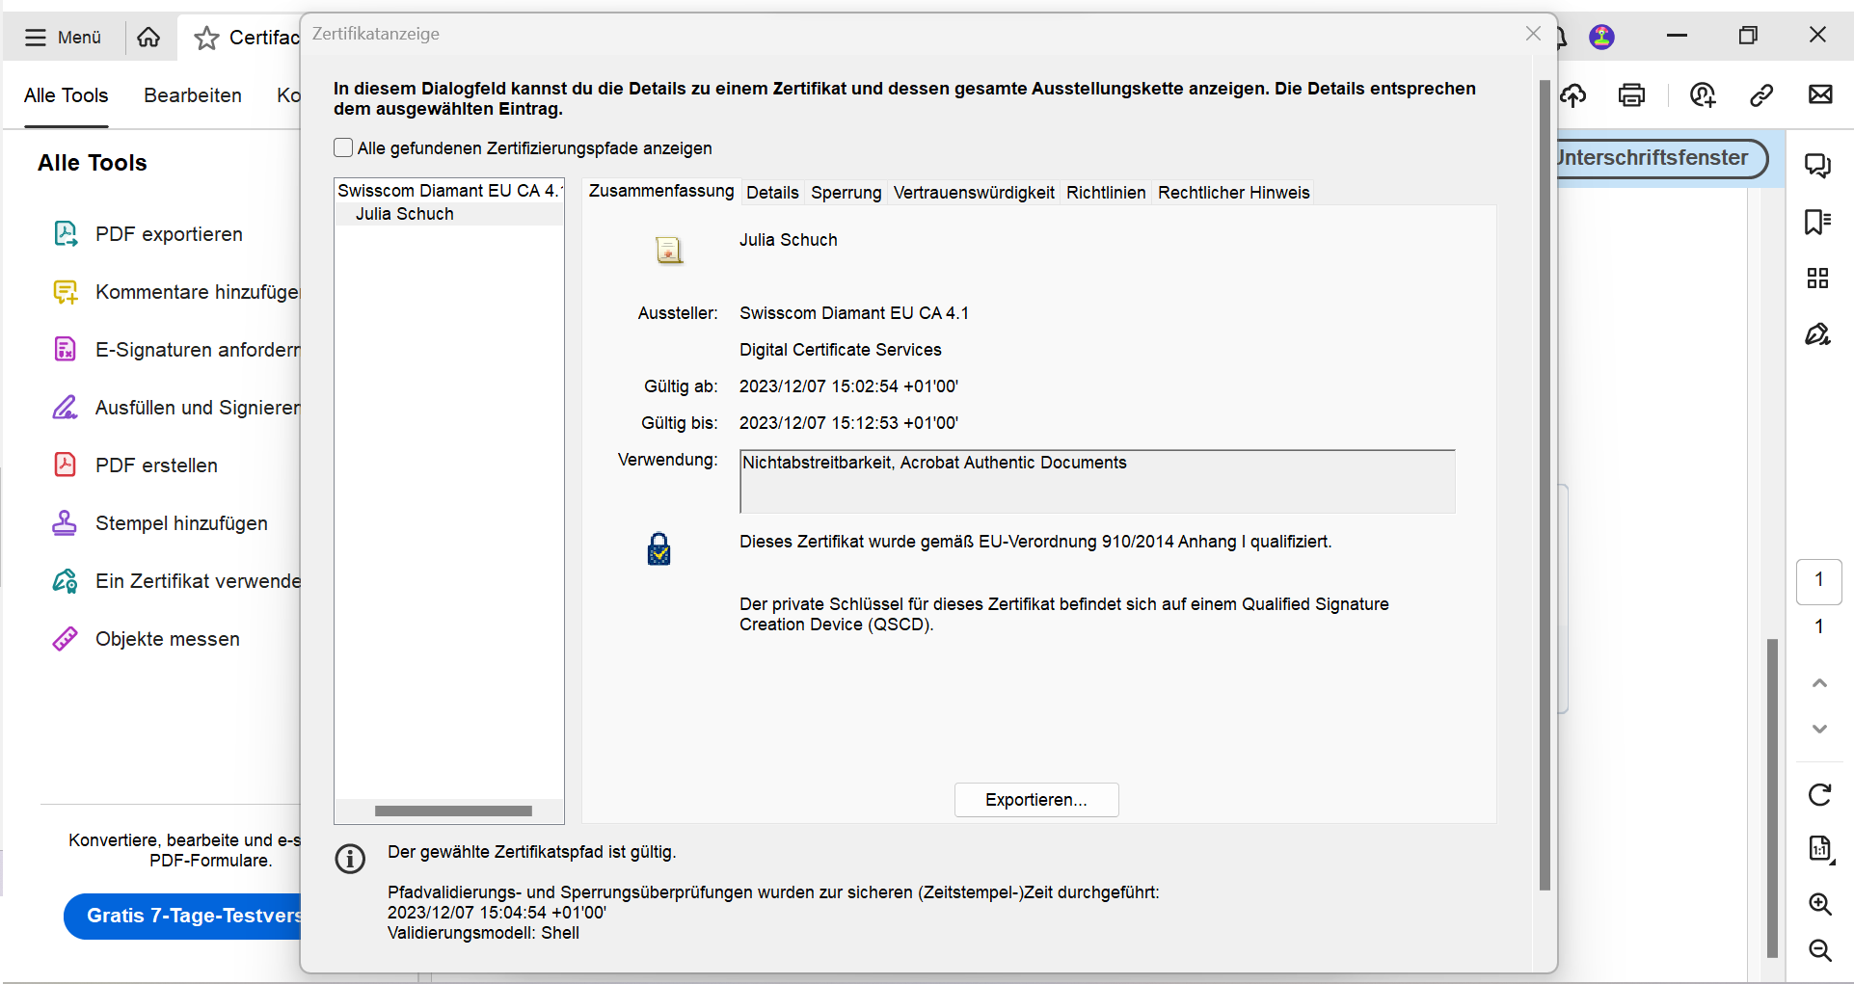Select Objekte messen tool
Viewport: 1854px width, 984px height.
point(146,639)
